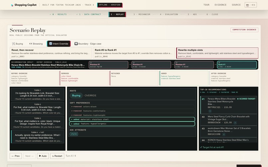Click the Before Override summary box
The image size is (268, 167).
(x=34, y=78)
